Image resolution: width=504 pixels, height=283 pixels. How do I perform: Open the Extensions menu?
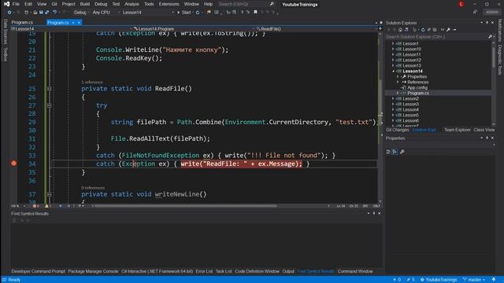pyautogui.click(x=169, y=4)
